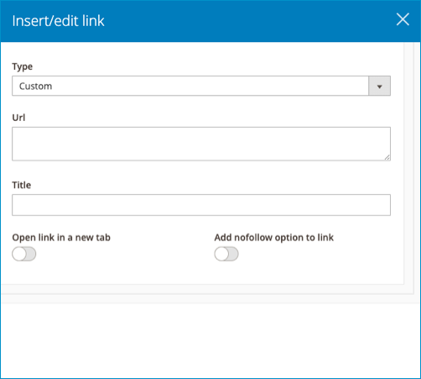
Task: Click the white knob of new tab switch
Action: (19, 254)
